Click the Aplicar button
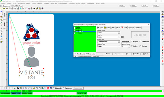The height and width of the screenshot is (98, 164). [x=145, y=54]
